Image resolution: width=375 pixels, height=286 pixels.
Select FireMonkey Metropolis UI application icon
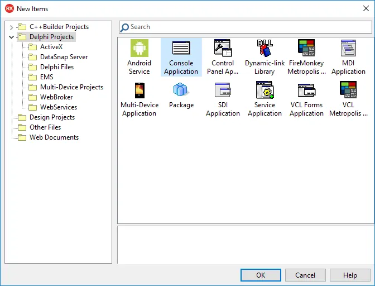coord(306,48)
